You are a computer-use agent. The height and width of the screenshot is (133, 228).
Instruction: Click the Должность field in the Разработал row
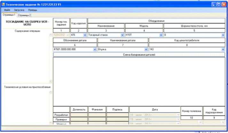[x=79, y=115]
